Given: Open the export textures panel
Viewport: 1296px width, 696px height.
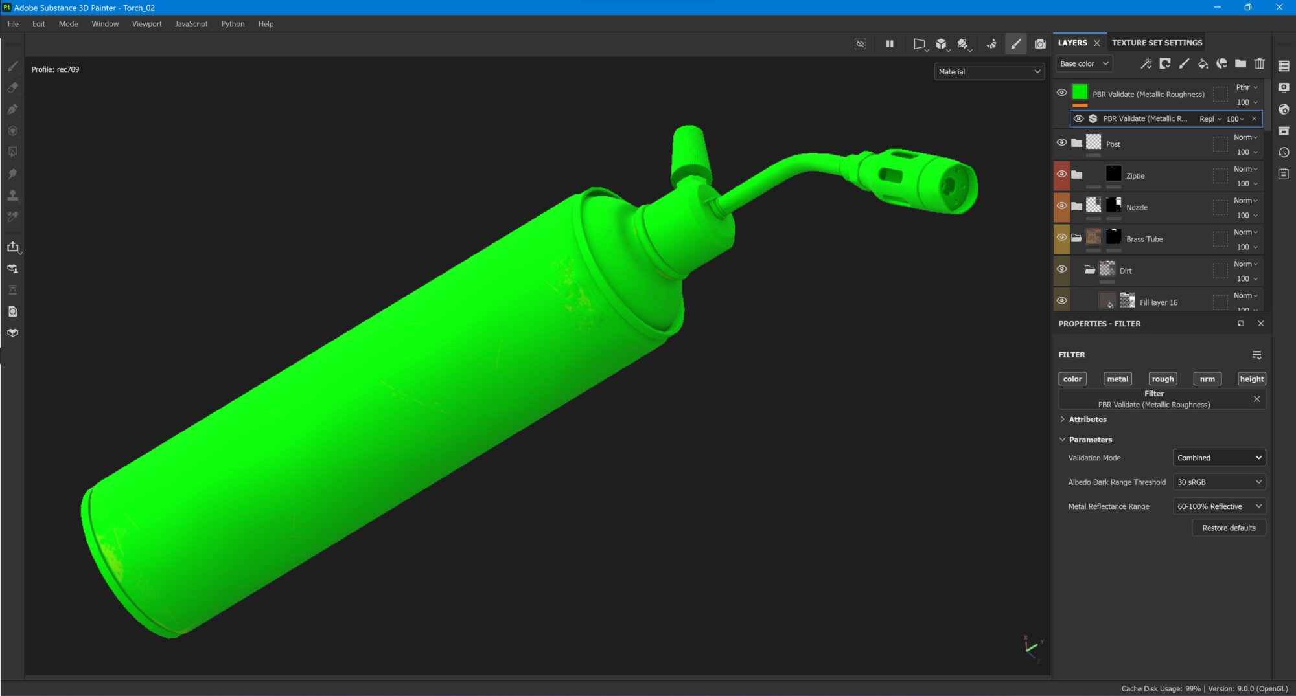Looking at the screenshot, I should coord(13,247).
